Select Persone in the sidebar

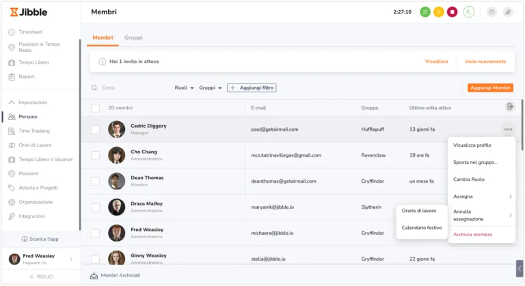pyautogui.click(x=23, y=117)
